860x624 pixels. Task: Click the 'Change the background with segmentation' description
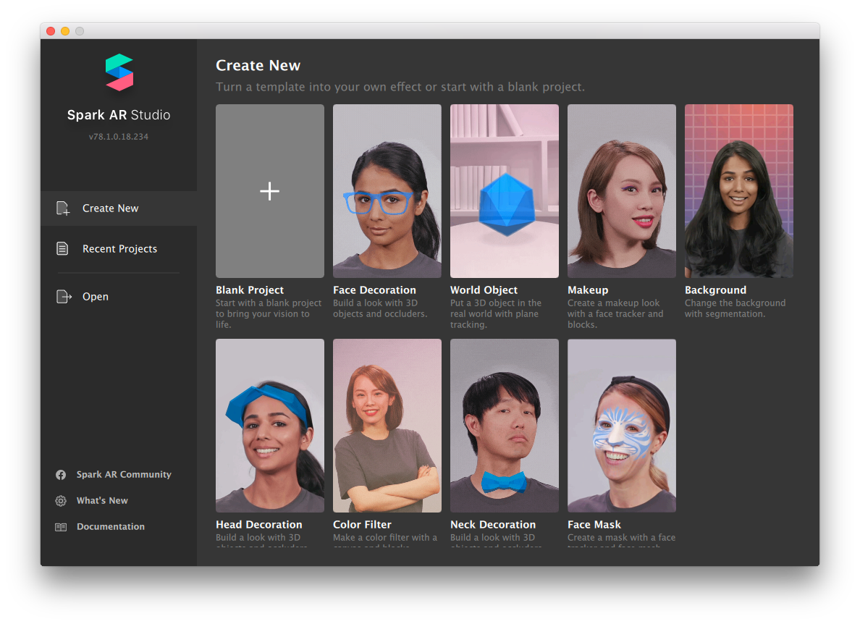click(735, 308)
